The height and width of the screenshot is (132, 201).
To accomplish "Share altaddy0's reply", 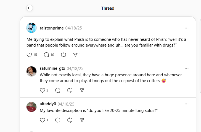I will tap(82, 120).
